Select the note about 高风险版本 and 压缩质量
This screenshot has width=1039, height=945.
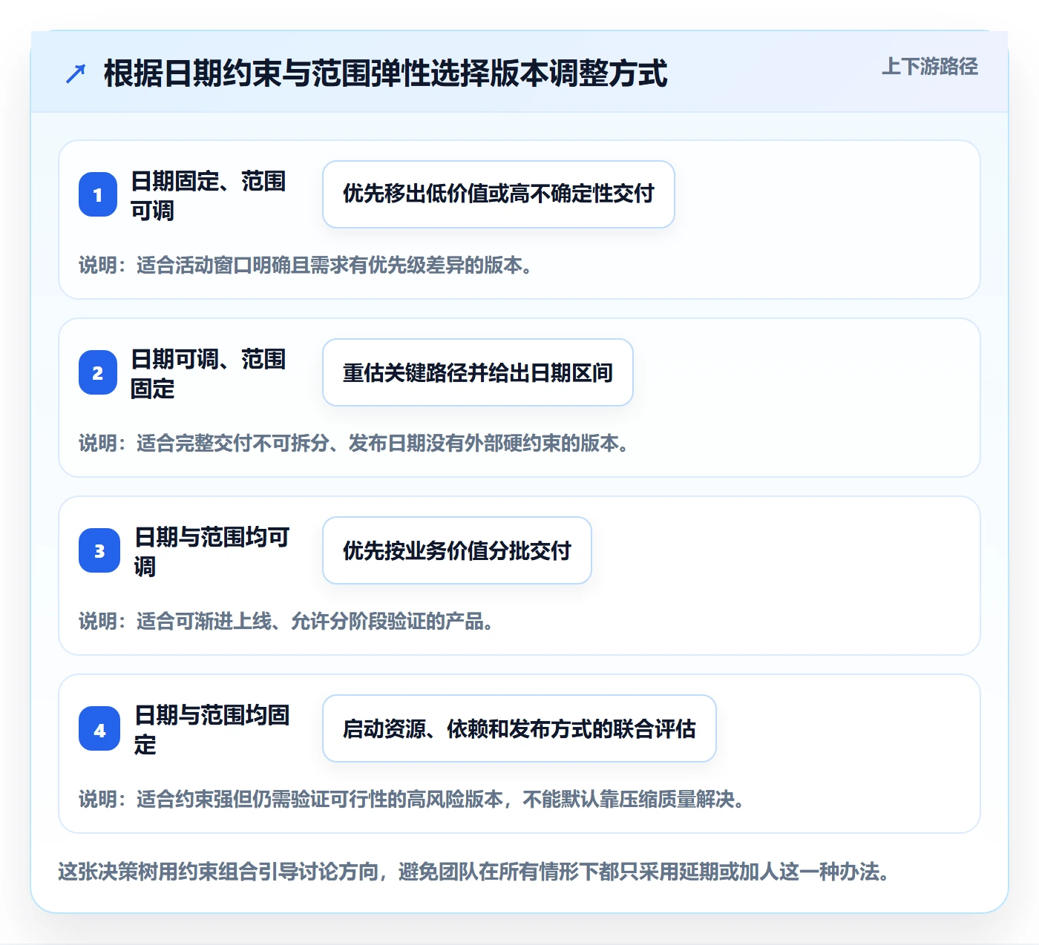(x=412, y=799)
